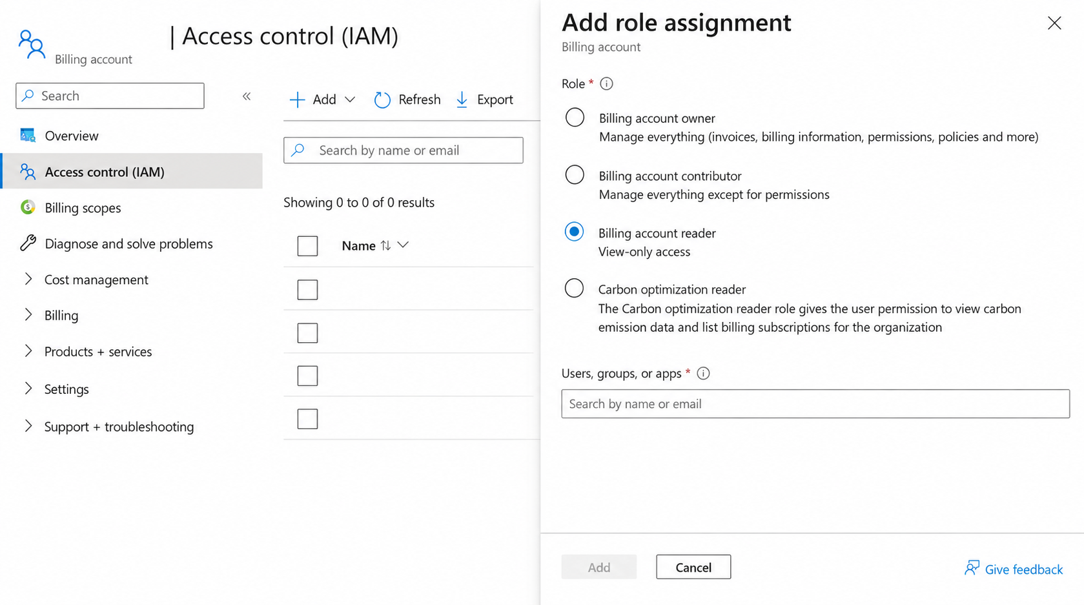Tick the select-all checkbox beside Name header
1084x605 pixels.
coord(307,246)
